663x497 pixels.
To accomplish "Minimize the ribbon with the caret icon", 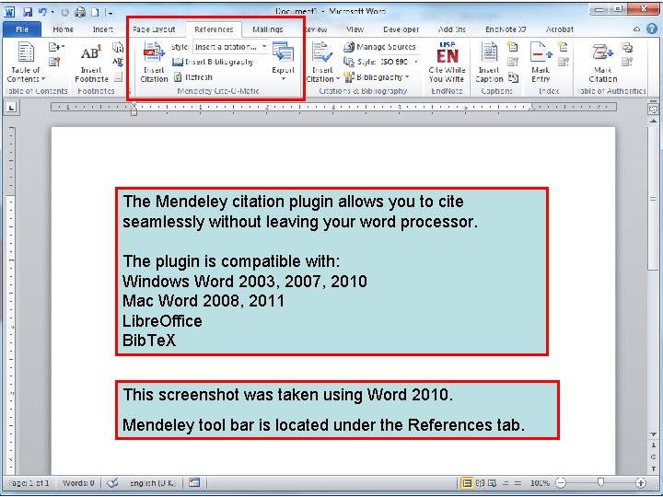I will tap(637, 29).
